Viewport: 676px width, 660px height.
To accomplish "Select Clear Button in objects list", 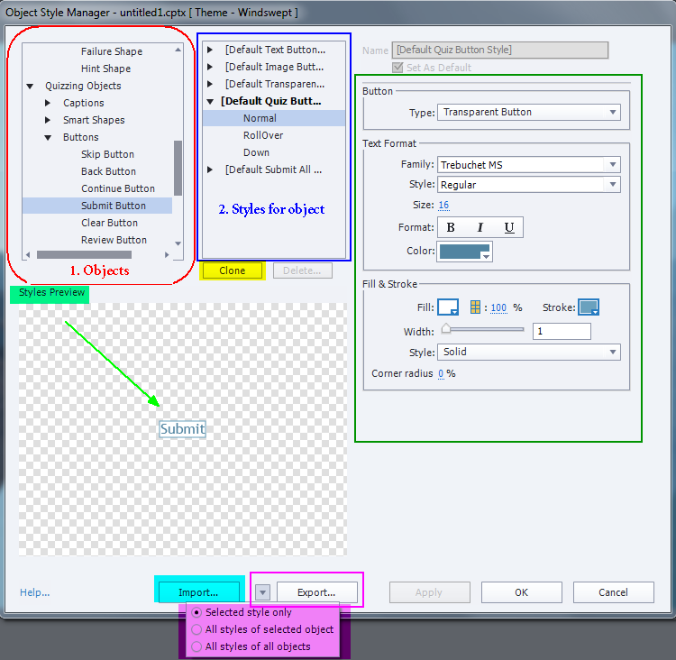I will [x=109, y=223].
